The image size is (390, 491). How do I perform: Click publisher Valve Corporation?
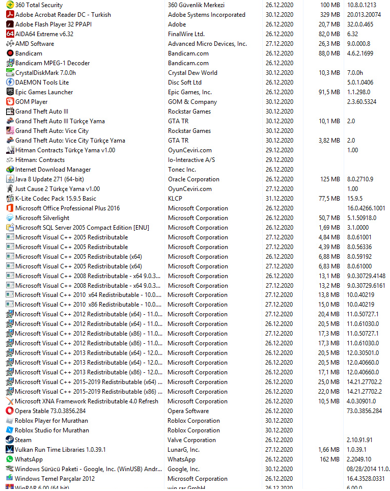tap(191, 440)
